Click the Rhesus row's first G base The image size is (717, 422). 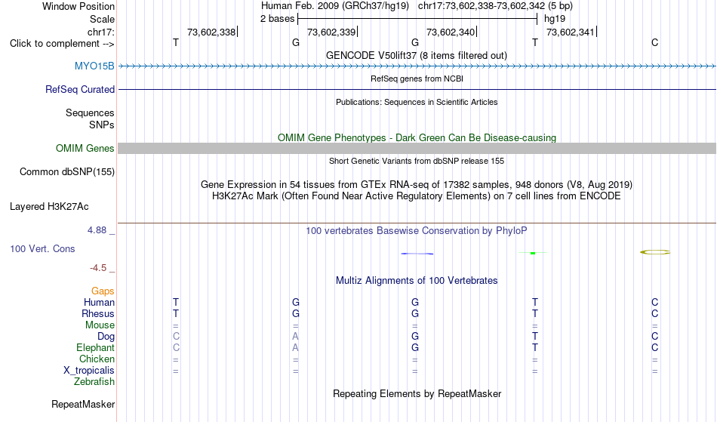point(296,314)
